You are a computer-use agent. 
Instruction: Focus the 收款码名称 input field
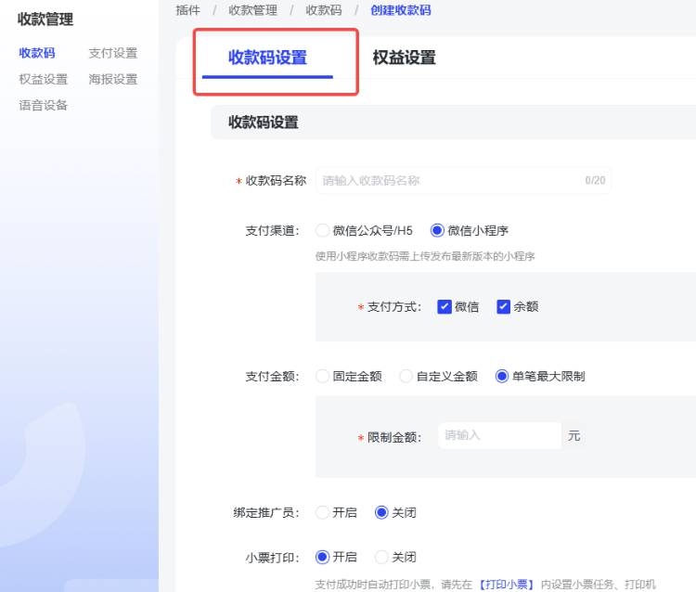(450, 181)
